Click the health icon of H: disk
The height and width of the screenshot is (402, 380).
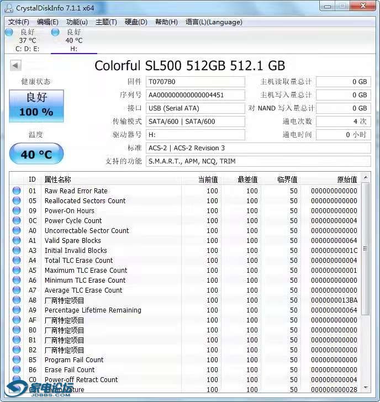point(55,32)
